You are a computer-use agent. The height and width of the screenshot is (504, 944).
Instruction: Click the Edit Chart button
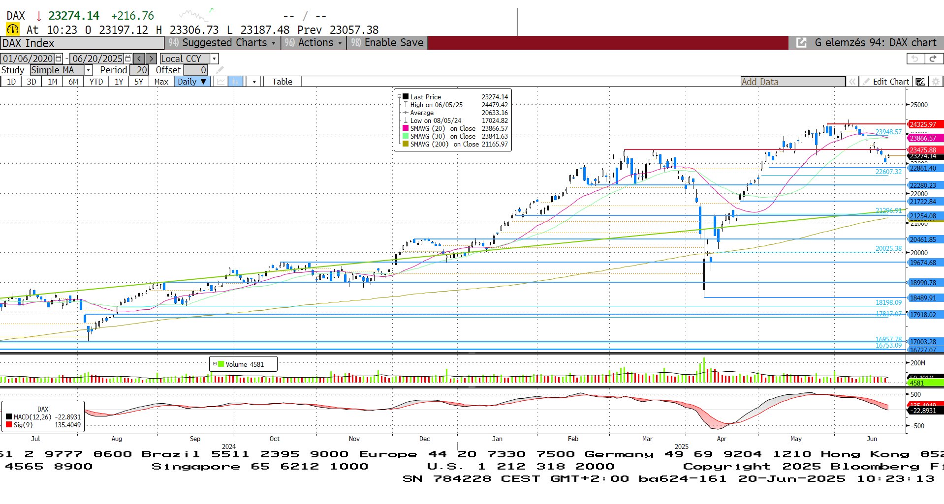coord(886,82)
